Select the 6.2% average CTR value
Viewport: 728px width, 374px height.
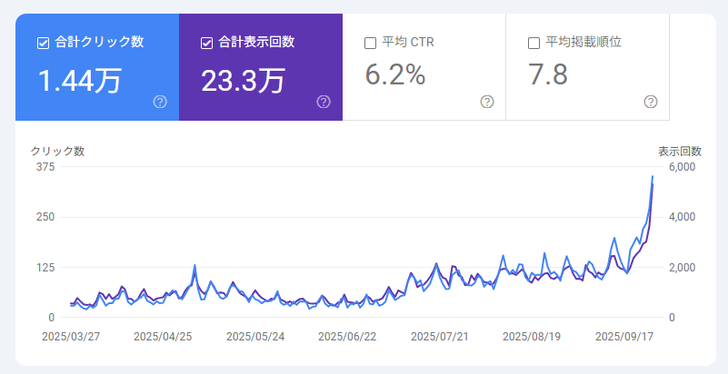(395, 74)
